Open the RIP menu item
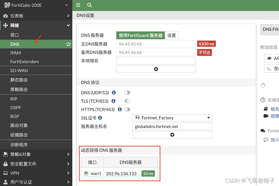This screenshot has width=279, height=186. (36, 99)
